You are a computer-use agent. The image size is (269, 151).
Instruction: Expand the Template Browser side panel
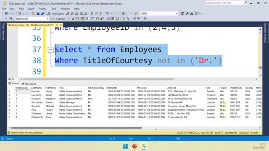coord(265,33)
